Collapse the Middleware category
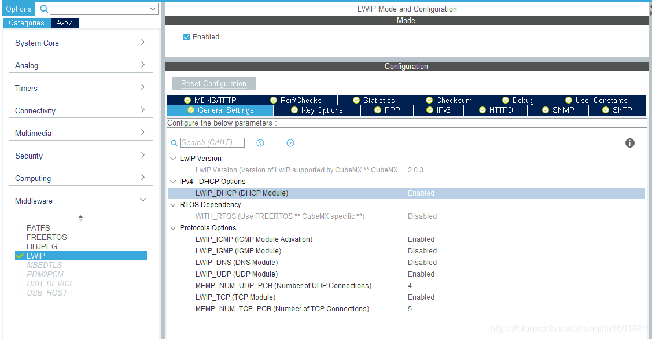The height and width of the screenshot is (339, 652). coord(142,200)
